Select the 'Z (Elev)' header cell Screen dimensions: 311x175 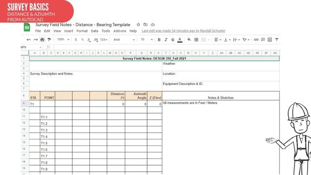click(155, 96)
